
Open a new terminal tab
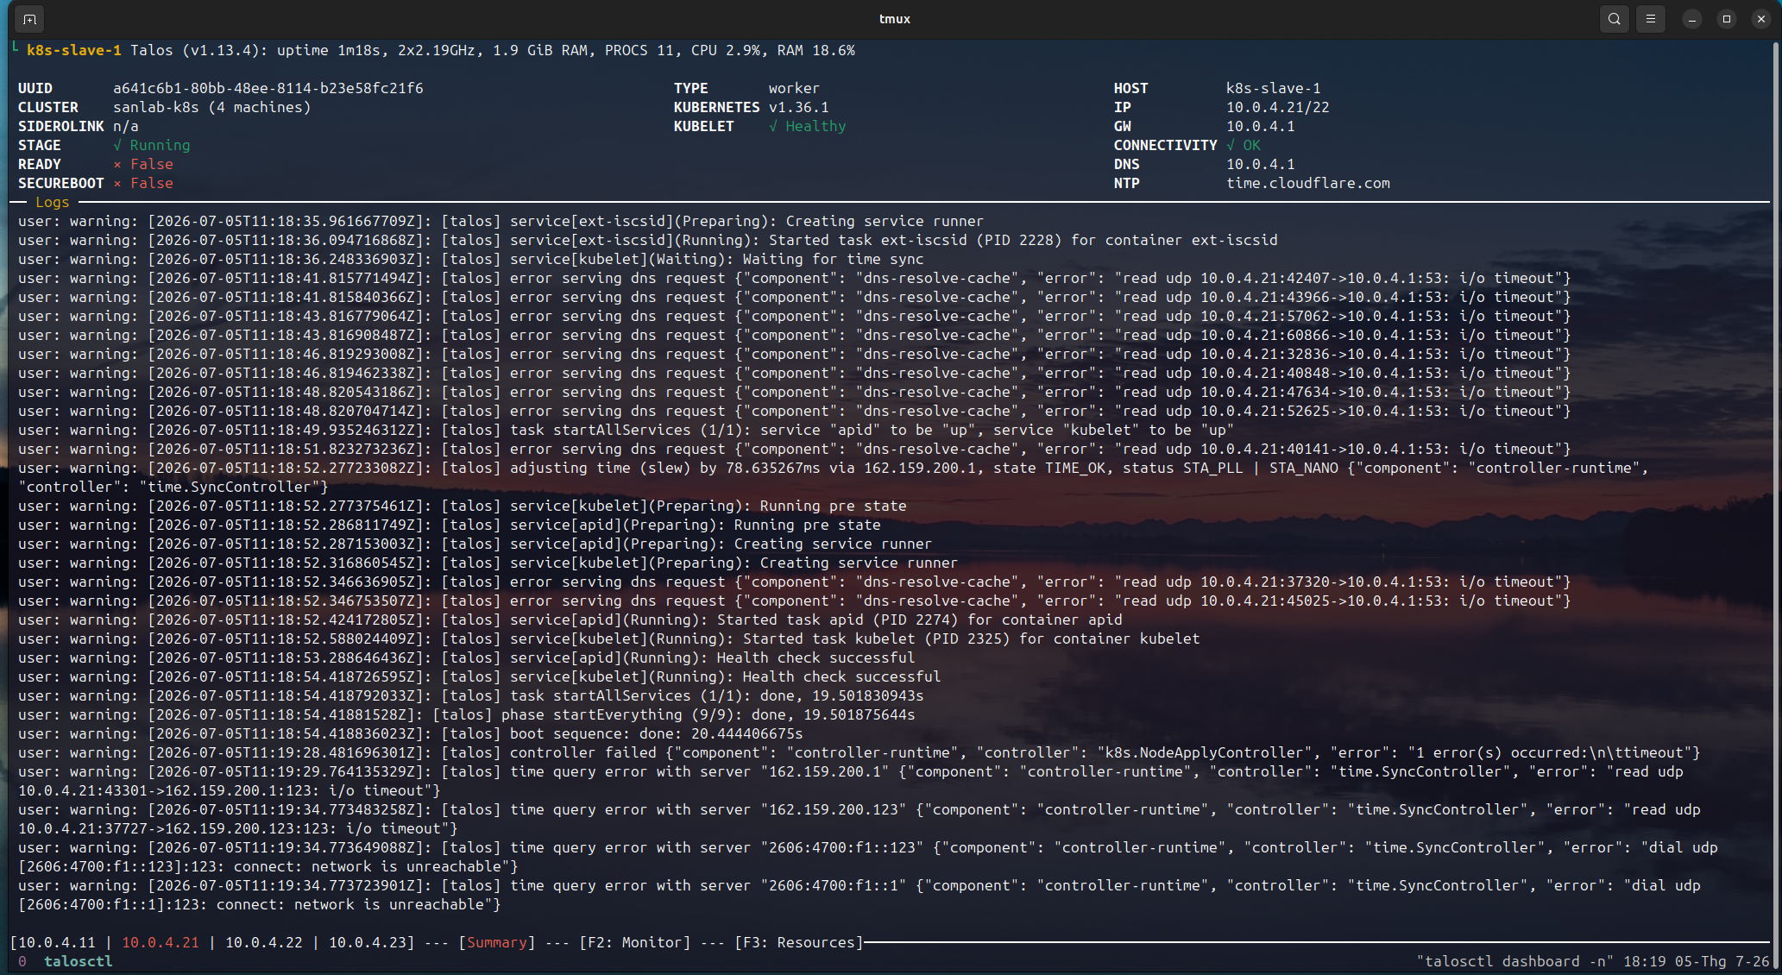pos(29,19)
